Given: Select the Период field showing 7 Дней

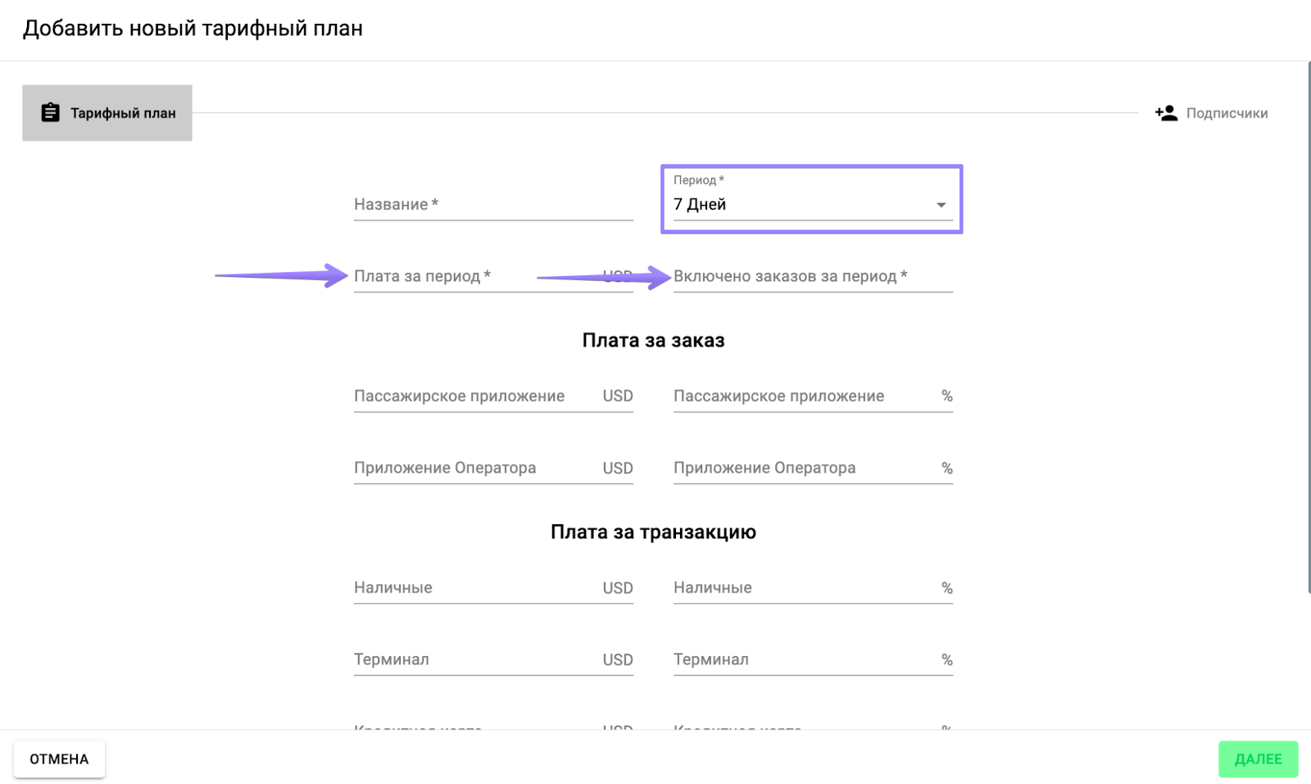Looking at the screenshot, I should click(x=803, y=205).
